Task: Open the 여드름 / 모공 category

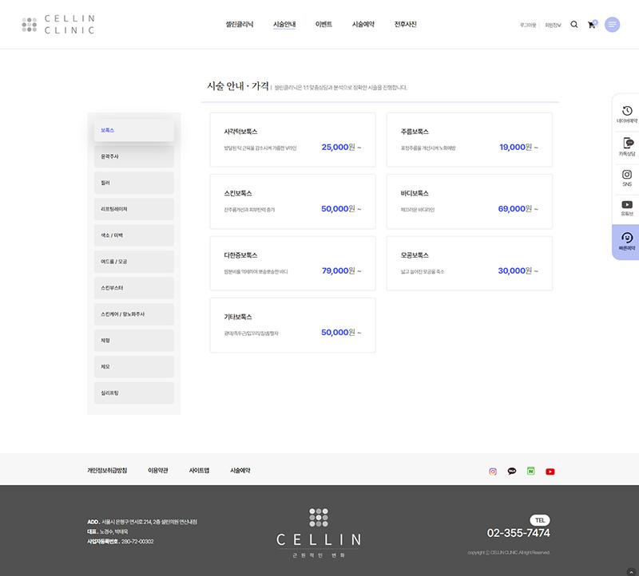Action: tap(134, 262)
